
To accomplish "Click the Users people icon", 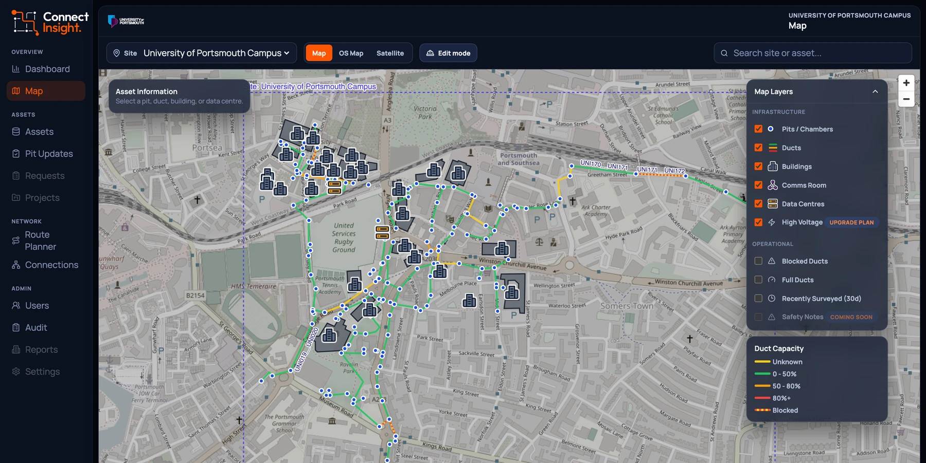I will [x=16, y=305].
